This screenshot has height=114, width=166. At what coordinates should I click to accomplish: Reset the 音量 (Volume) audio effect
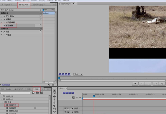coord(40,31)
